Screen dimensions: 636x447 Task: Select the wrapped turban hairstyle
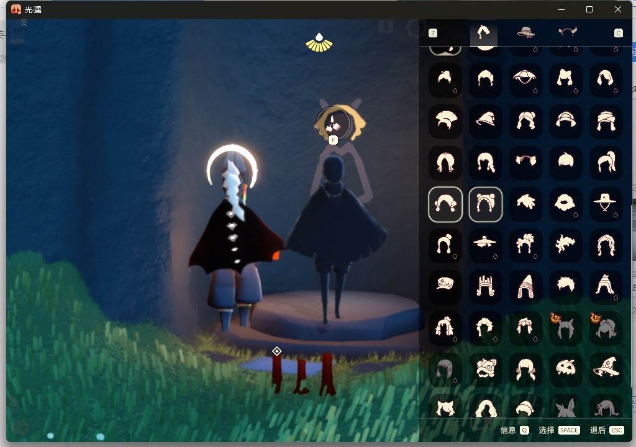click(x=606, y=121)
